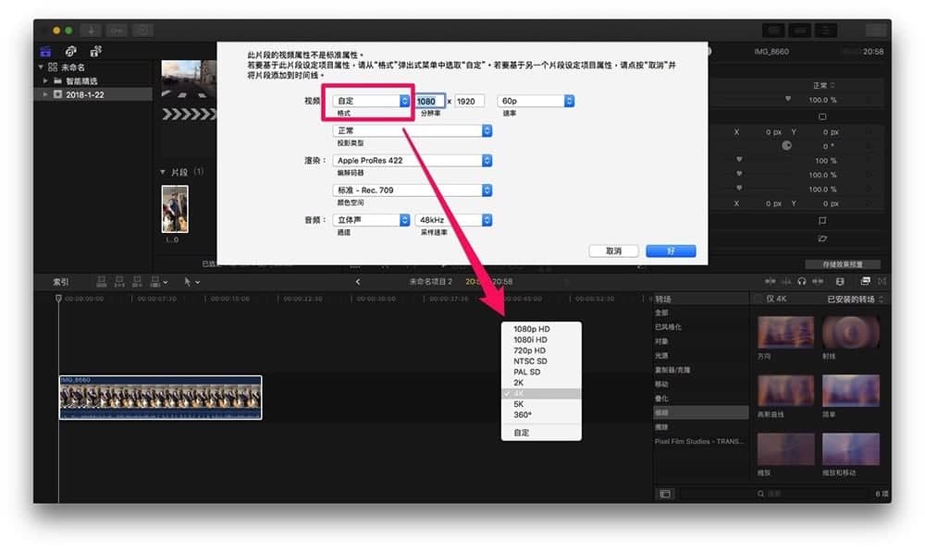Expand the 2018-1-22 event in library
Screen dimensions: 925x551
click(x=45, y=94)
